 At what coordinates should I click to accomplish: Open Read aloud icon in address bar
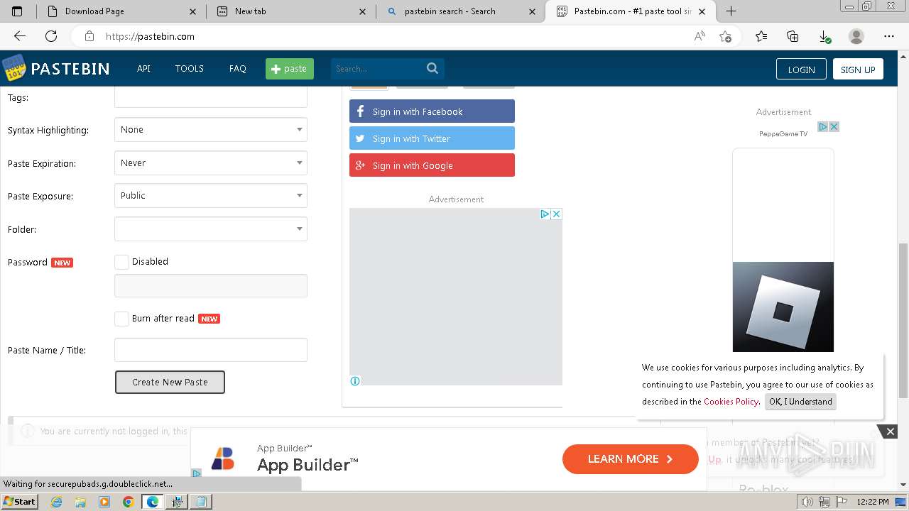[700, 36]
